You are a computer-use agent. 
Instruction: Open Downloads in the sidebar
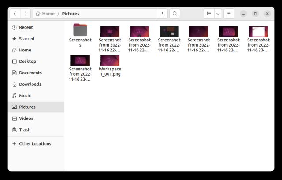[30, 84]
